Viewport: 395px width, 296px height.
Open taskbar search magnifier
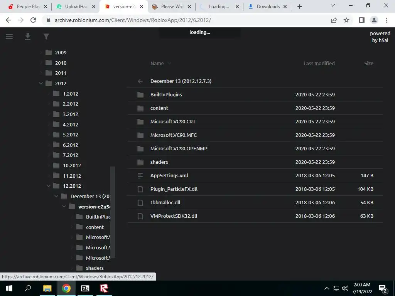pyautogui.click(x=28, y=288)
